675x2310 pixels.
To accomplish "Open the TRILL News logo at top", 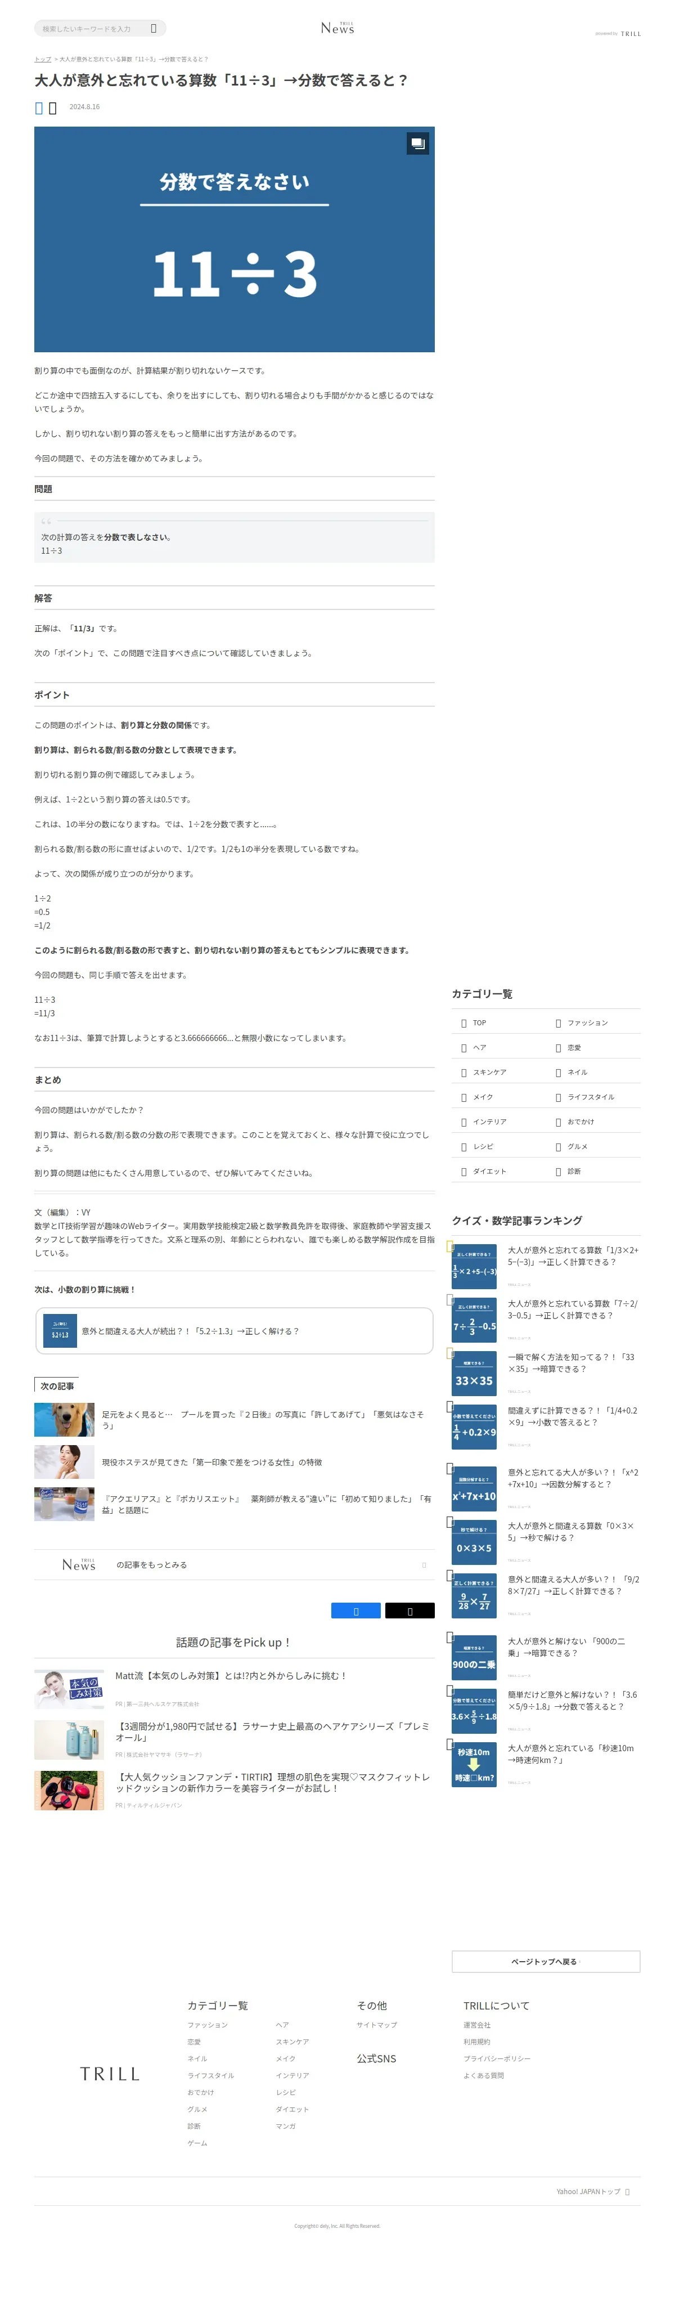I will click(x=337, y=29).
